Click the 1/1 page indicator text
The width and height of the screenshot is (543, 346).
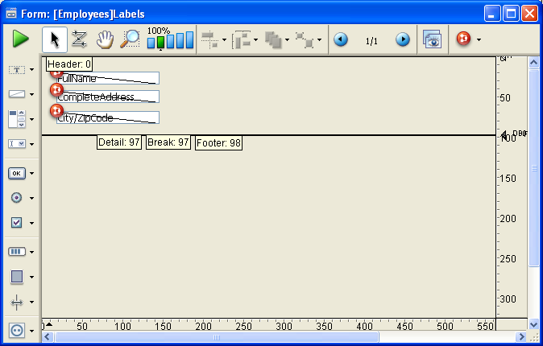371,41
